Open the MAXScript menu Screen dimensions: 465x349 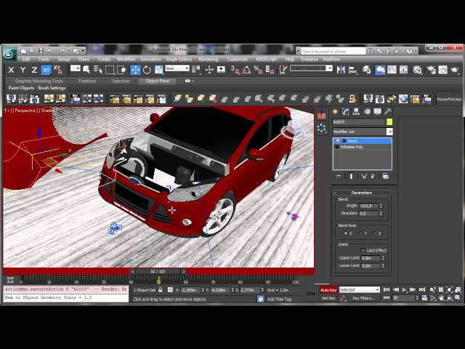point(266,60)
